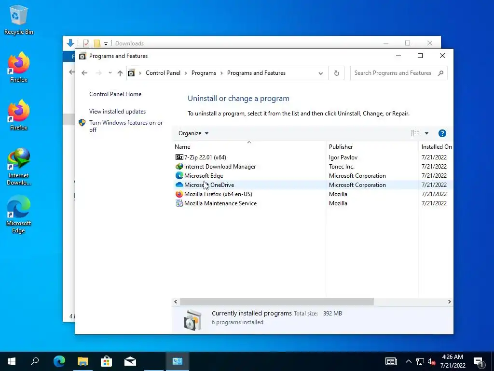Open the Organize dropdown menu
Screen dimensions: 494x371
(x=193, y=133)
